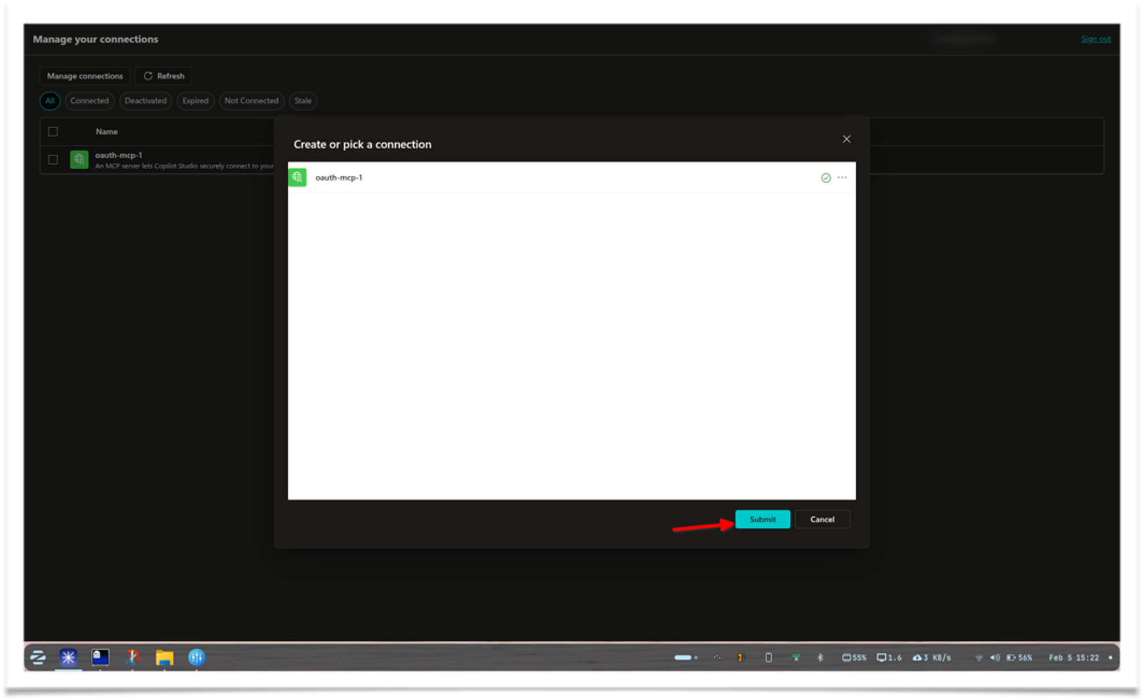
Task: Click the Bluetooth icon in the system tray
Action: [x=821, y=657]
